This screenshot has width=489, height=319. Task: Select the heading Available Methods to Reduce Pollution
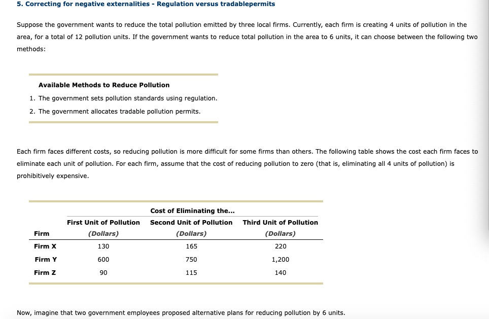(x=103, y=85)
